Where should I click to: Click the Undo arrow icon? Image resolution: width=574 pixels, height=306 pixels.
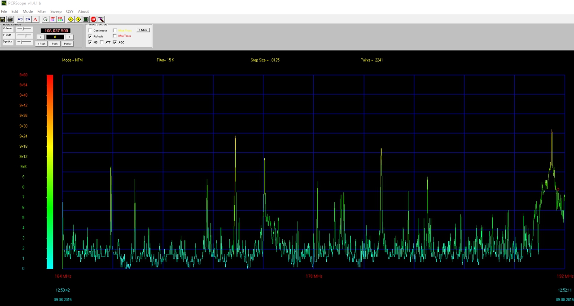click(20, 19)
